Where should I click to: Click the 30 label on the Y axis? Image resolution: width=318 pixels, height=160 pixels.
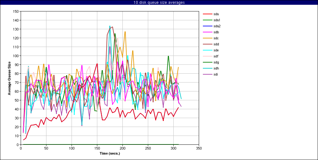17,118
